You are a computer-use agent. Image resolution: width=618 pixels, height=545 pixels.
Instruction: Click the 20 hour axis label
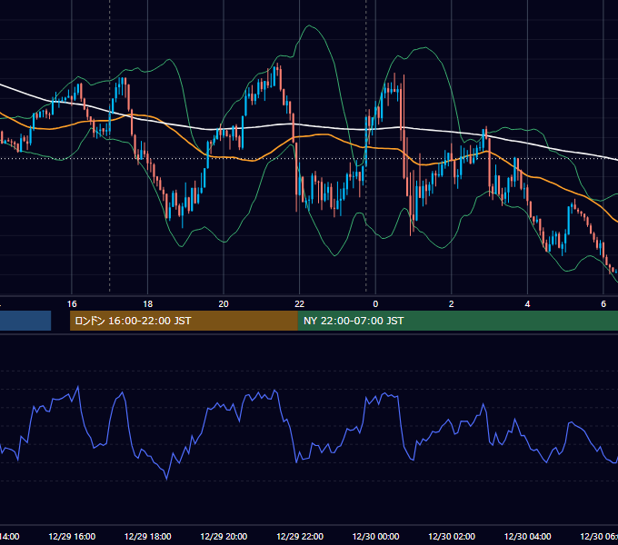point(224,304)
